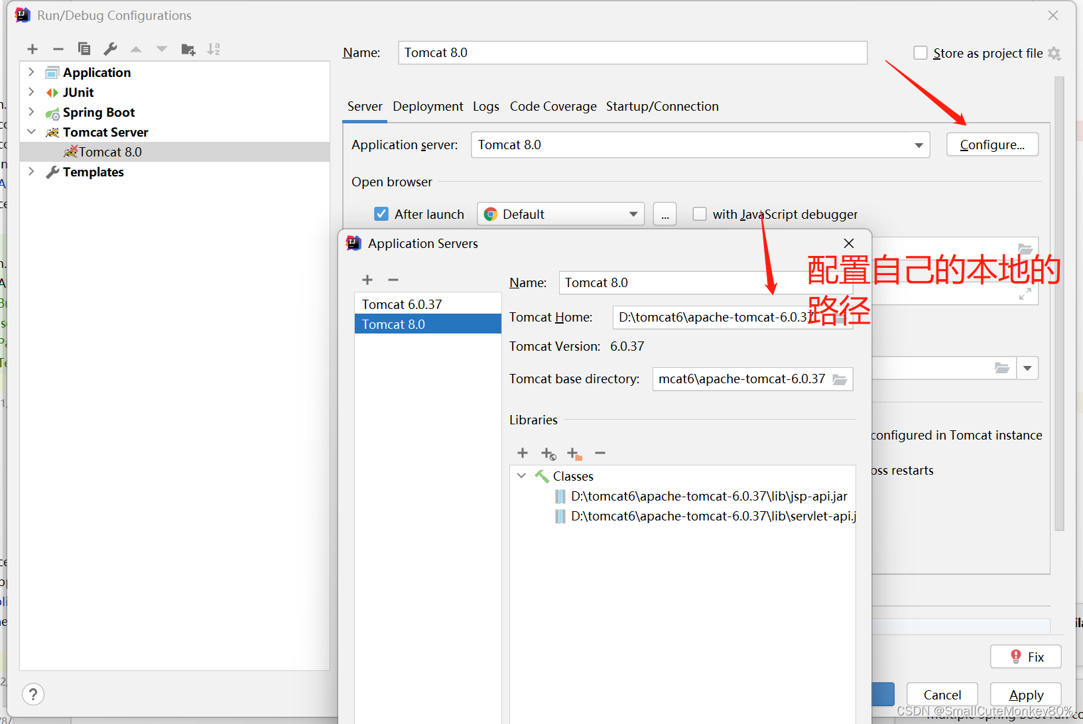The height and width of the screenshot is (724, 1083).
Task: Click the jsp-api.jar archive icon
Action: click(x=560, y=497)
